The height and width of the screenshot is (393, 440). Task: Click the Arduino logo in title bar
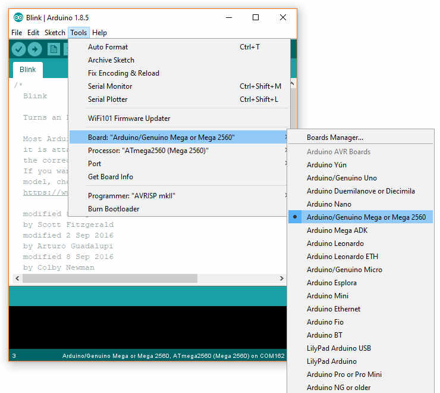(x=18, y=18)
